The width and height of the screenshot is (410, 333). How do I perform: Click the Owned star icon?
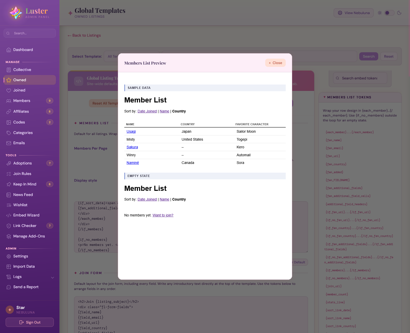click(9, 80)
